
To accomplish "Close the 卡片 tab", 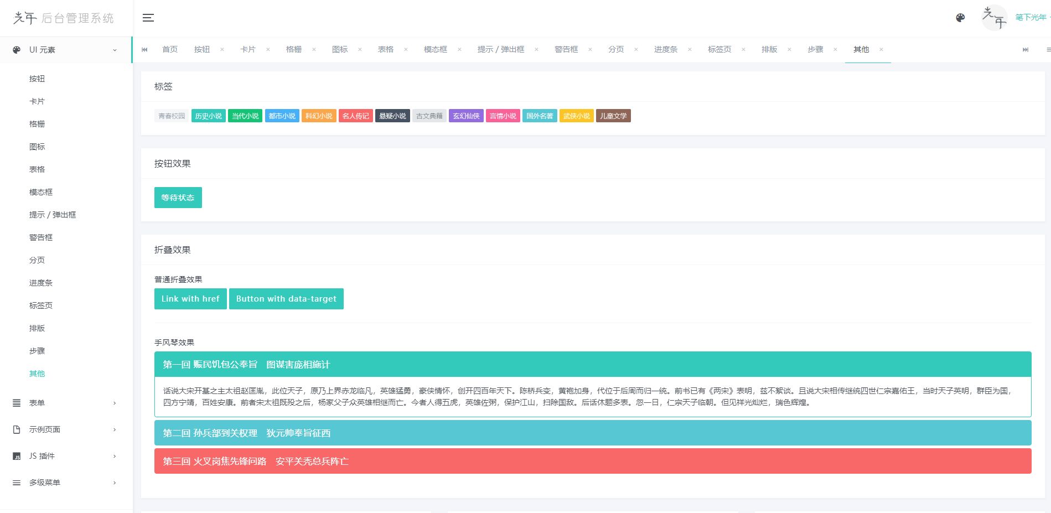I will tap(268, 50).
